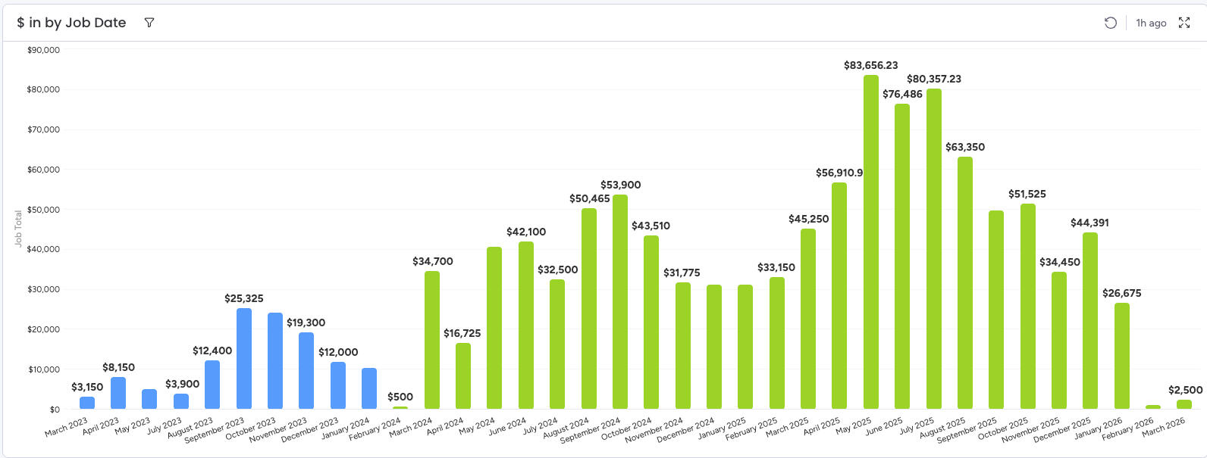Click the blue September 2023 bar at $25,325
This screenshot has width=1207, height=458.
click(244, 359)
